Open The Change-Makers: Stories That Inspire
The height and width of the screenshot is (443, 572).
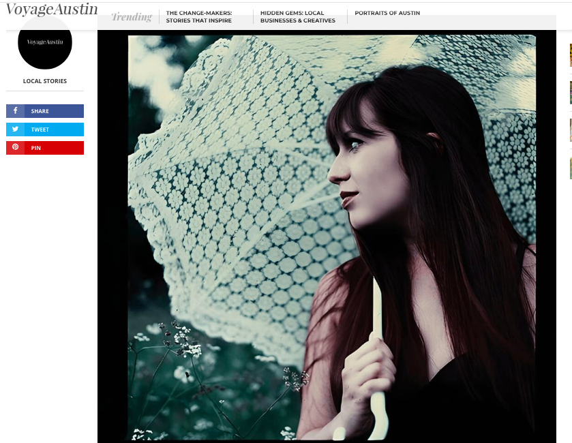point(199,17)
